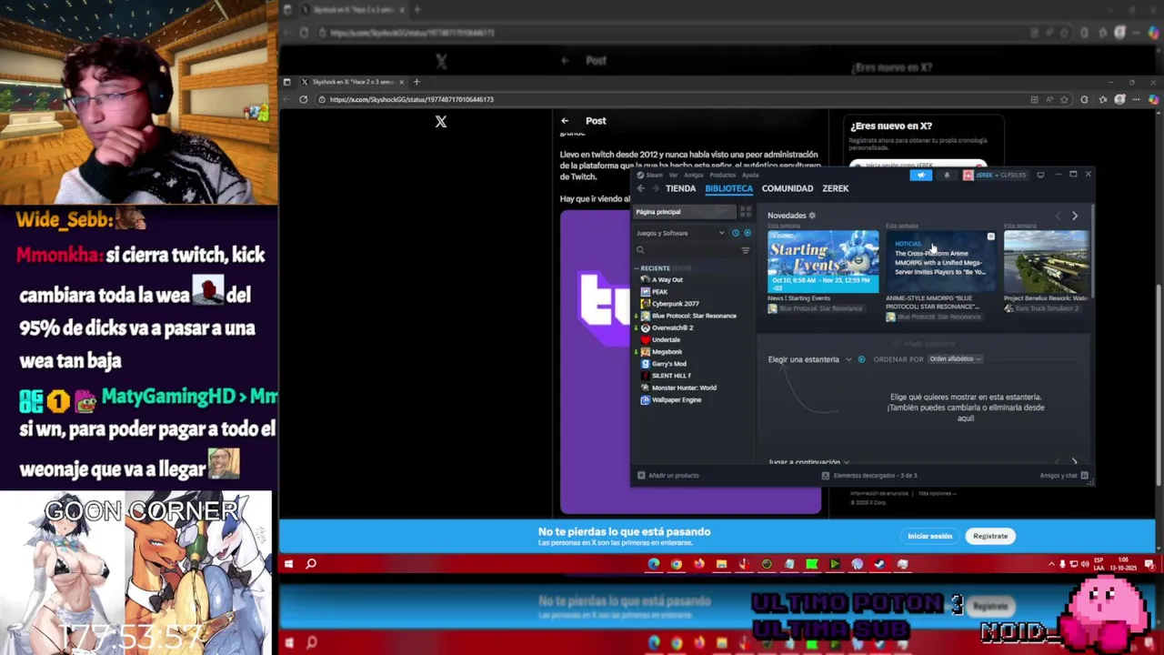Go back from Post in X

pyautogui.click(x=565, y=121)
